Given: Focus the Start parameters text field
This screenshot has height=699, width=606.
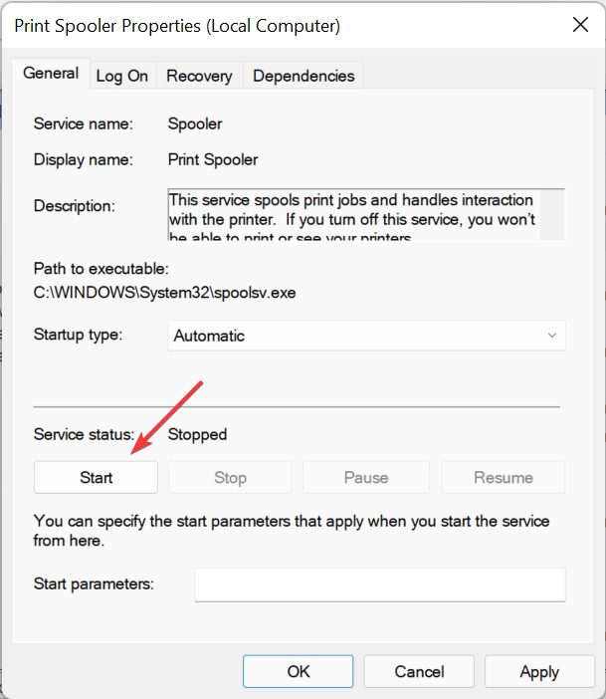Looking at the screenshot, I should [380, 584].
